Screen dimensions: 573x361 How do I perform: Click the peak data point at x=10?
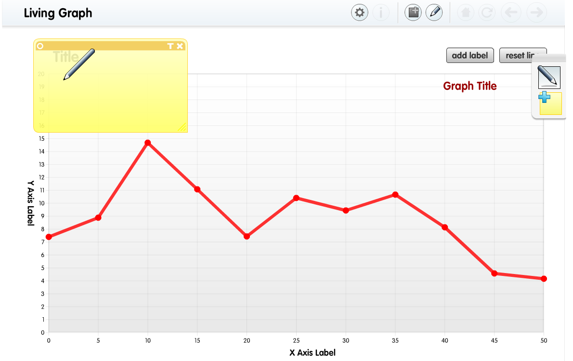148,143
